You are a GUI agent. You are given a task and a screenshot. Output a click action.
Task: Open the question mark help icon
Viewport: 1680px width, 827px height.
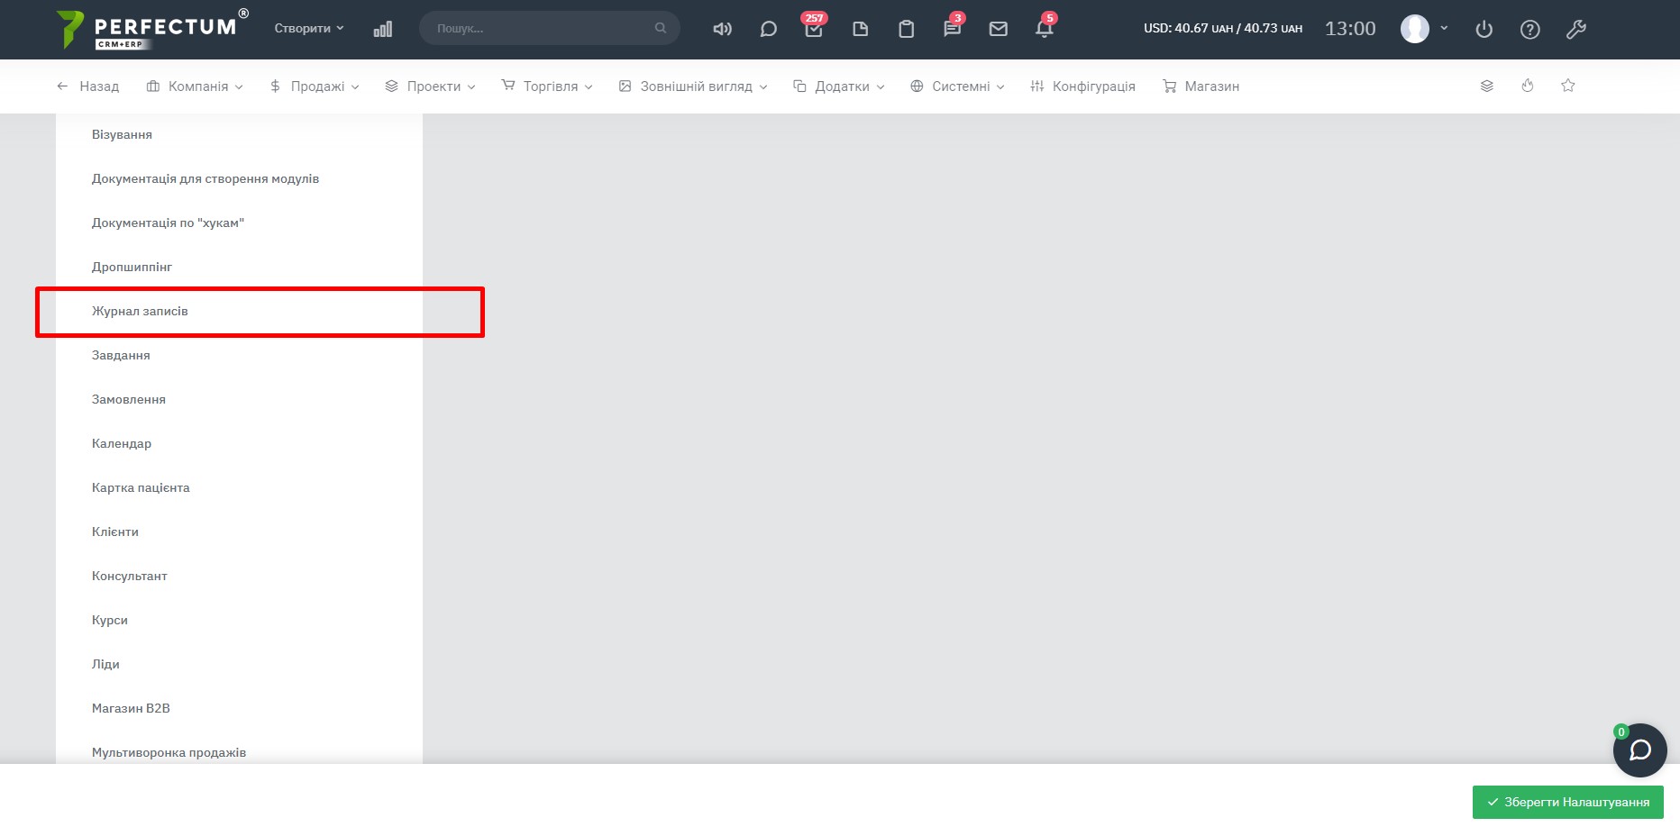(1529, 30)
